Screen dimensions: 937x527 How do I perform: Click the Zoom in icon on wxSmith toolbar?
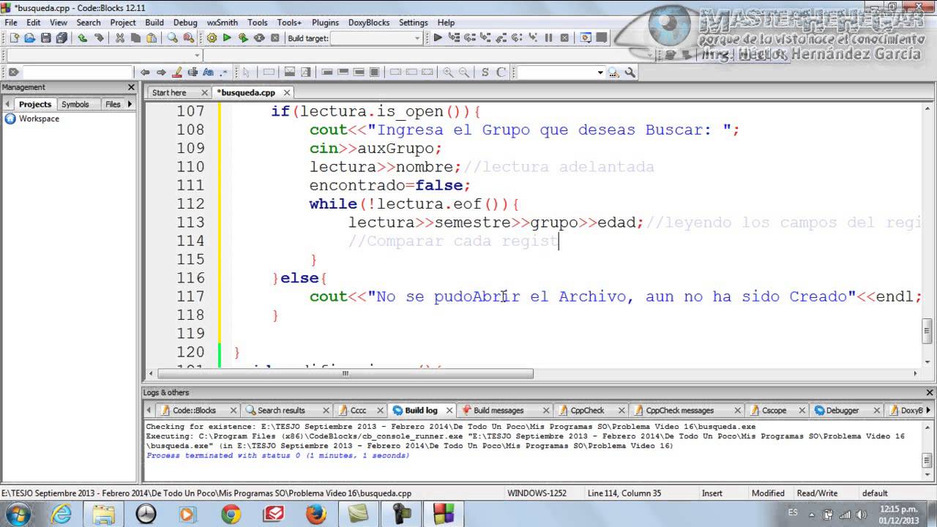(x=447, y=72)
